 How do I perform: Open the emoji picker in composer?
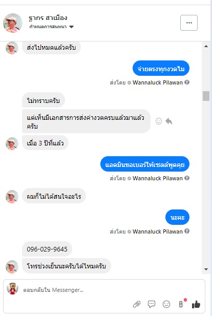[x=166, y=304]
